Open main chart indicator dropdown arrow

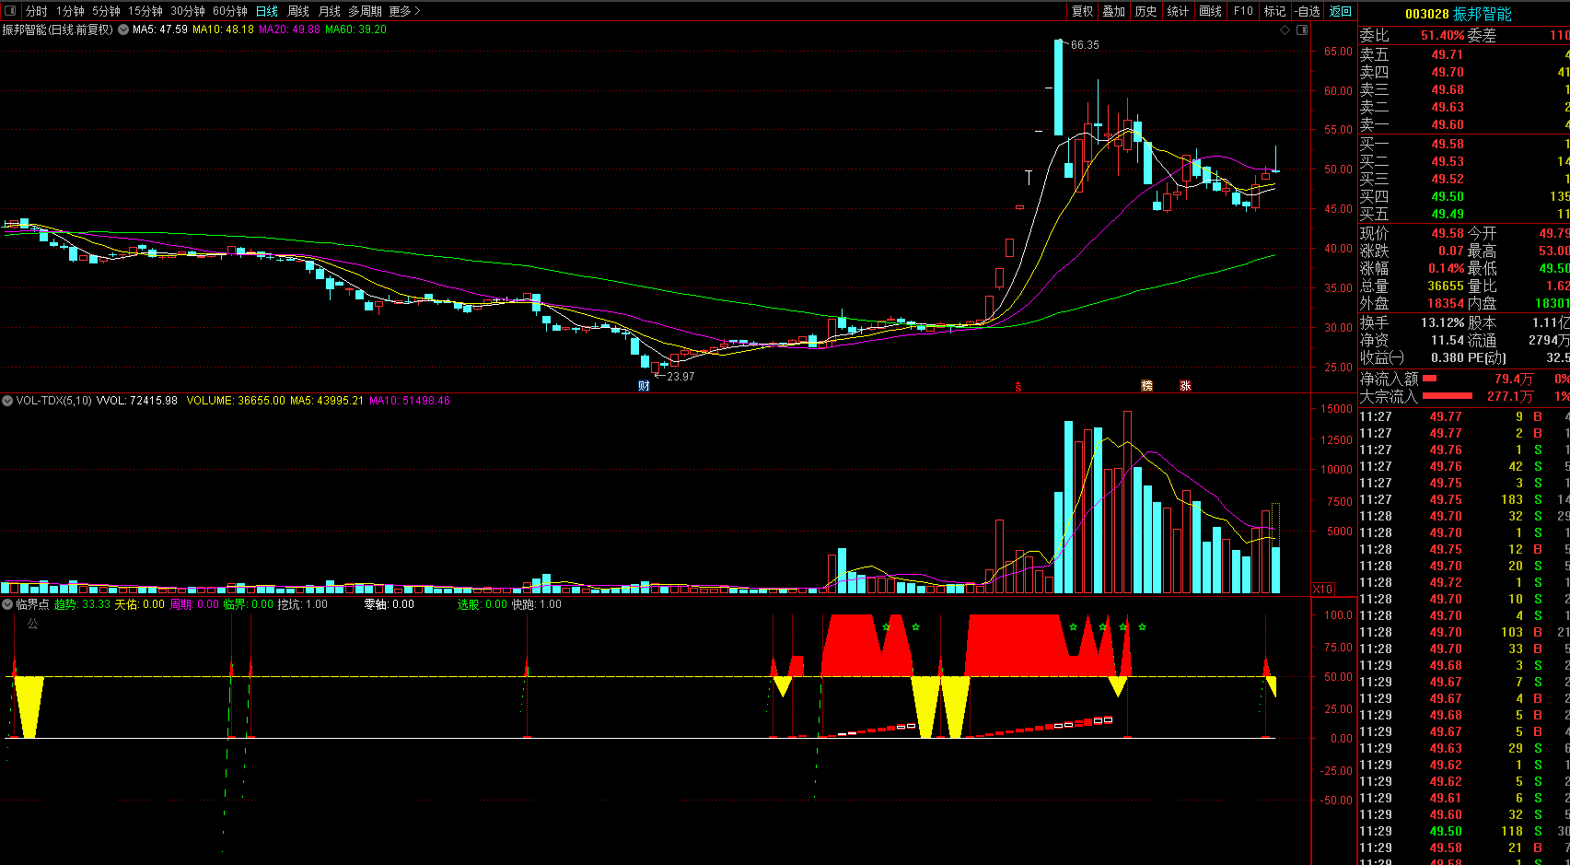coord(123,29)
